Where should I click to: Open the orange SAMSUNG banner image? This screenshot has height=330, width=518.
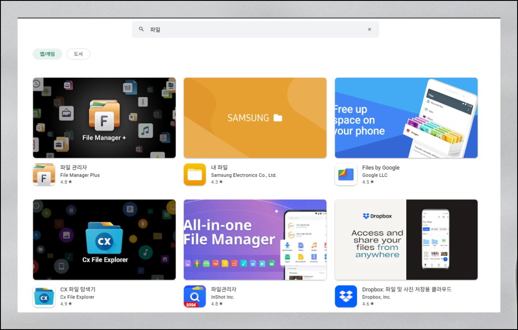click(255, 118)
